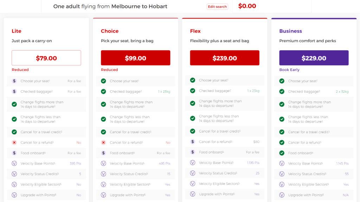The image size is (360, 202).
Task: Select the green check for Choice checked baggage
Action: coord(103,92)
